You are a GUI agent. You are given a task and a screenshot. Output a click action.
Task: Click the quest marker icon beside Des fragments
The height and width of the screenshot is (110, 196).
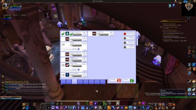coord(161,27)
